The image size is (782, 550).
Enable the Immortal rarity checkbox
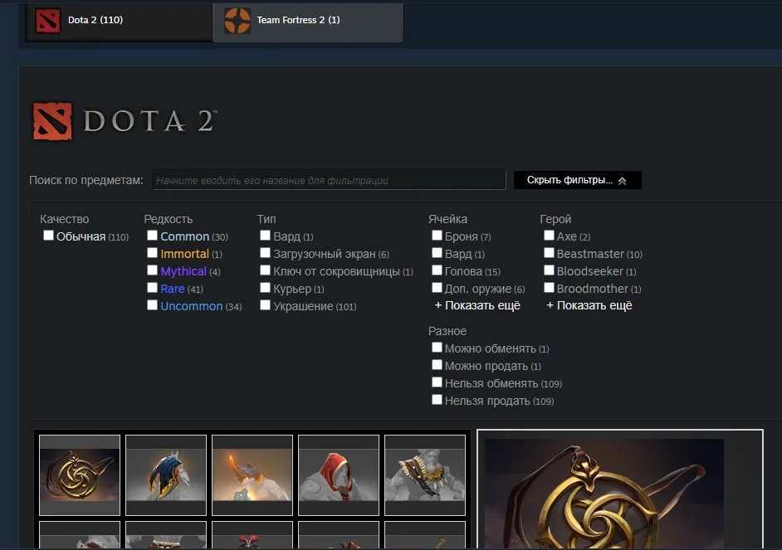[x=152, y=253]
